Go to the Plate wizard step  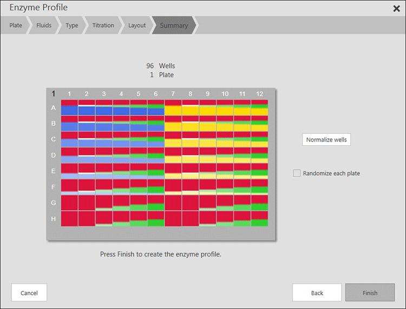click(16, 25)
